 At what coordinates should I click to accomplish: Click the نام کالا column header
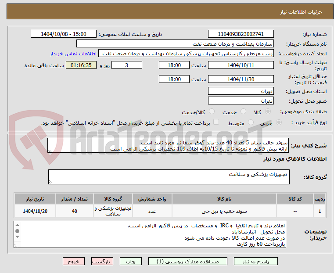pos(224,199)
